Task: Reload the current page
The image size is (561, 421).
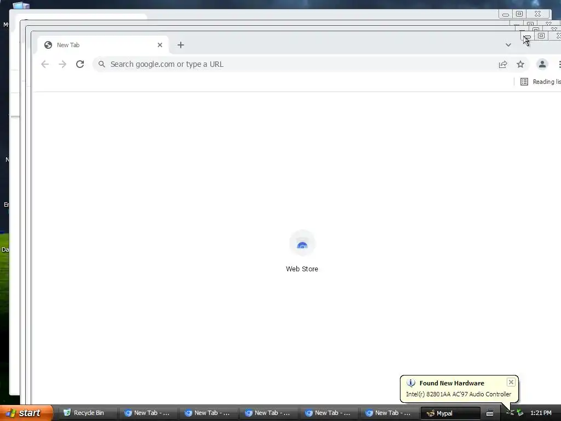Action: click(80, 64)
